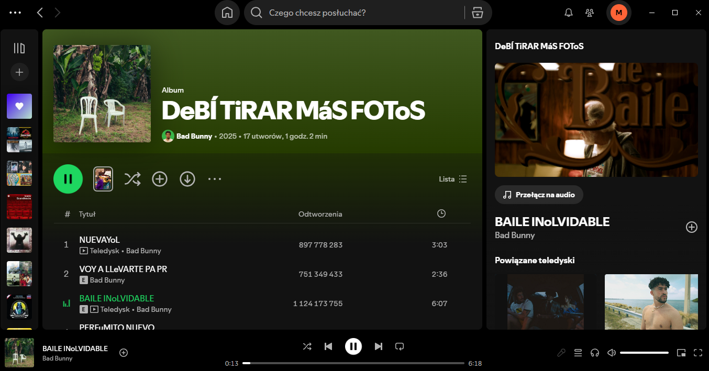Viewport: 709px width, 371px height.
Task: Open the friend activity icon
Action: (x=590, y=13)
